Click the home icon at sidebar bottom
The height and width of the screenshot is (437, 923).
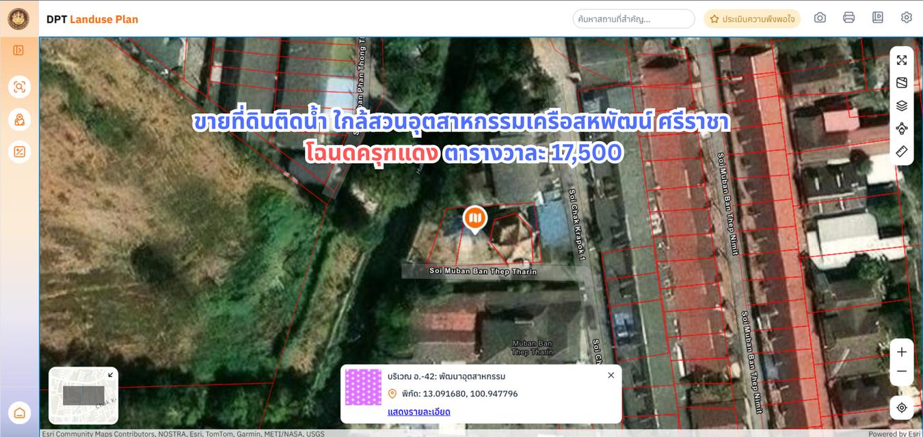(x=18, y=412)
